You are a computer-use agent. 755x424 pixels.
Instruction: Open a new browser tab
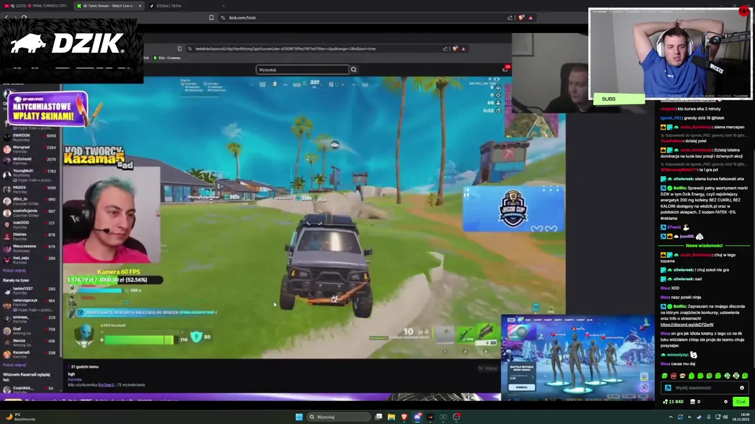point(224,6)
